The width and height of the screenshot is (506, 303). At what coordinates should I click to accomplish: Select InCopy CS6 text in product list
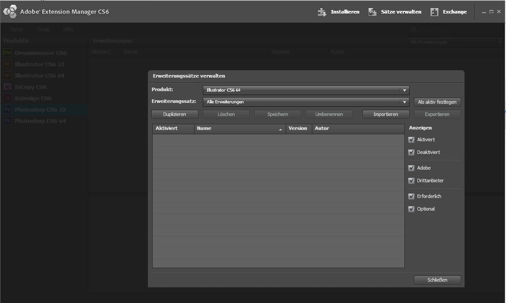[x=31, y=87]
